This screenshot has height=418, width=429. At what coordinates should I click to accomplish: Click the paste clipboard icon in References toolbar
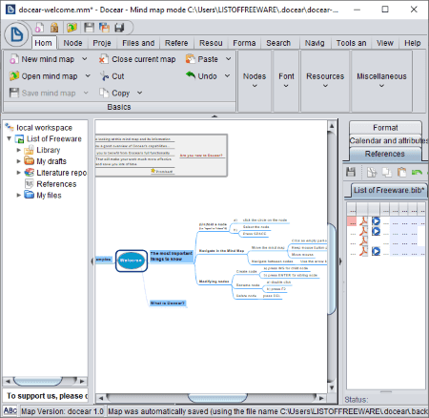click(x=401, y=172)
